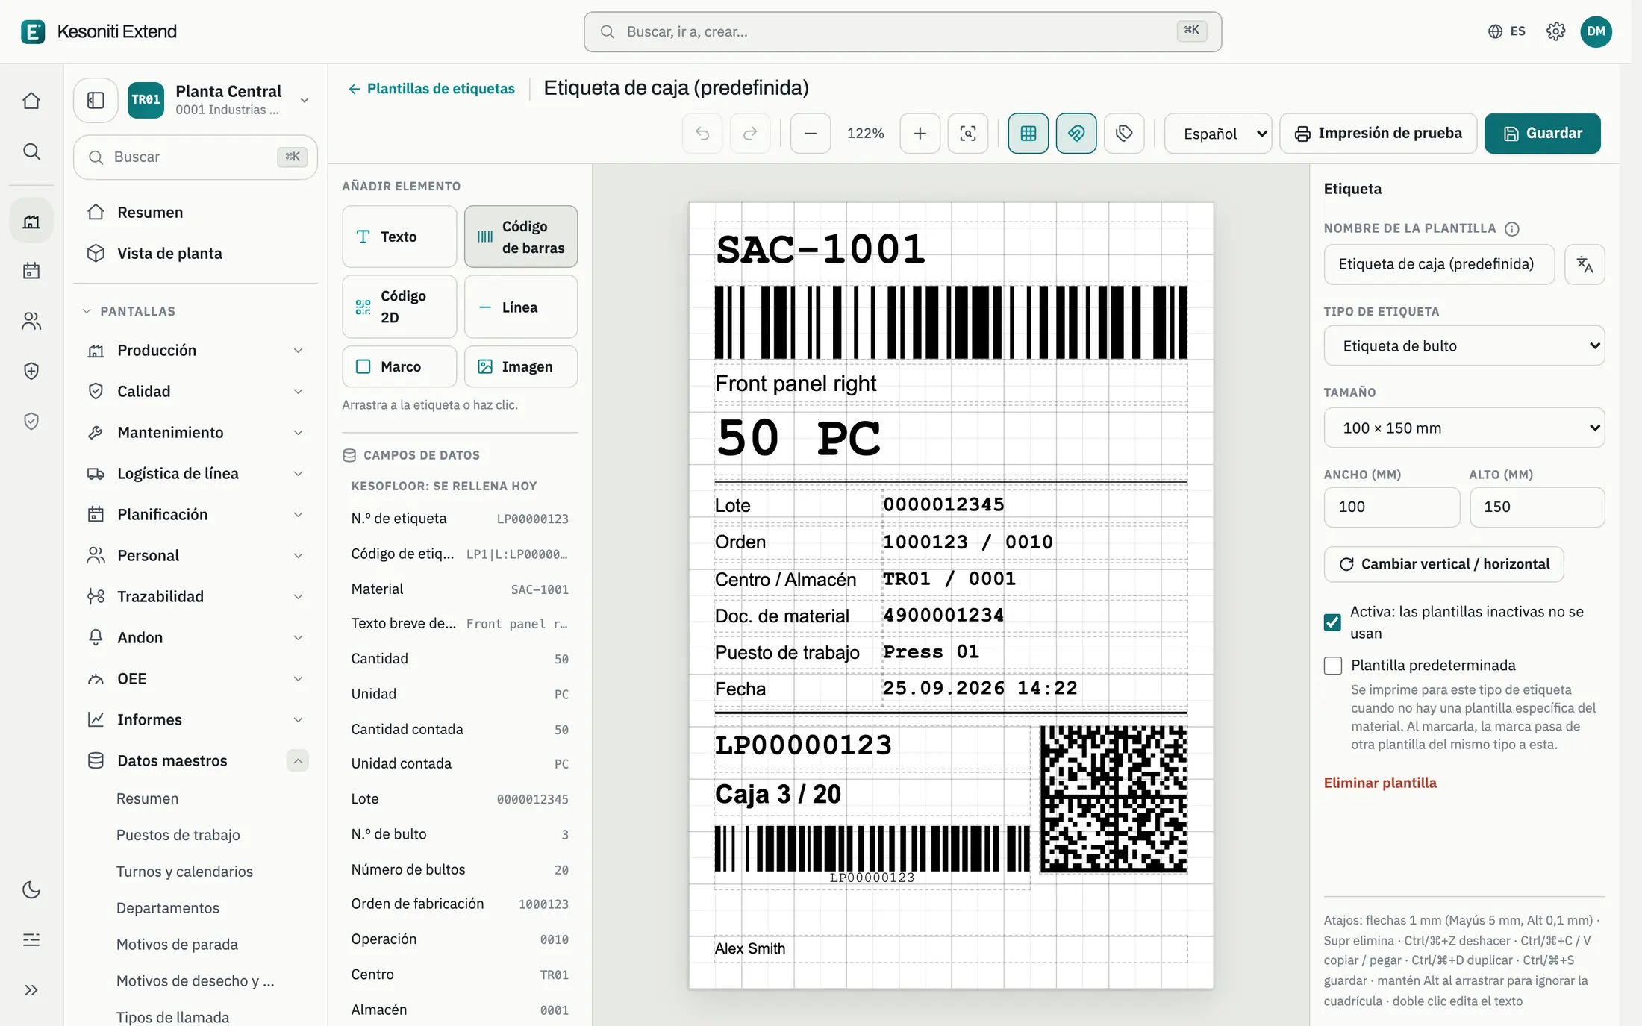Toggle the snap-to-grid magnet button

1076,134
